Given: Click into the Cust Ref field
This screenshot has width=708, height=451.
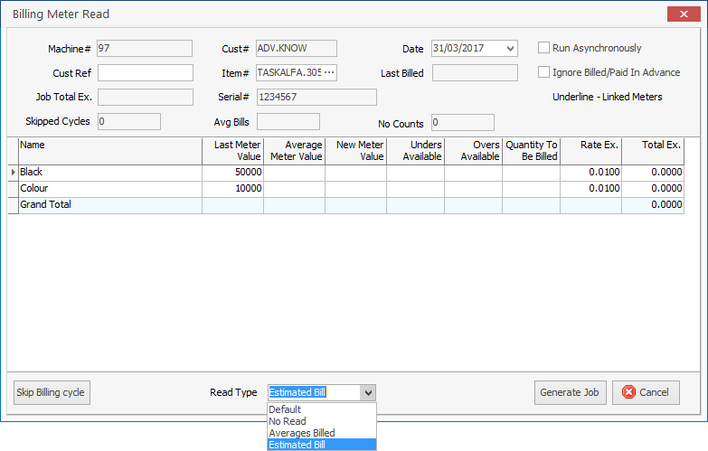Looking at the screenshot, I should tap(146, 72).
